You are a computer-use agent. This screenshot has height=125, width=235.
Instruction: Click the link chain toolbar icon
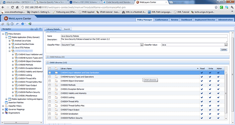click(3, 24)
